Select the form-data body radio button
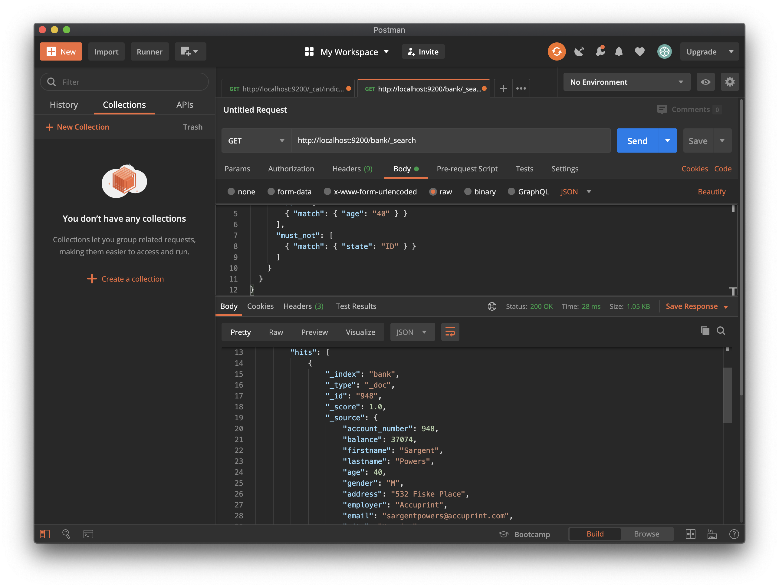Image resolution: width=779 pixels, height=588 pixels. [x=271, y=192]
